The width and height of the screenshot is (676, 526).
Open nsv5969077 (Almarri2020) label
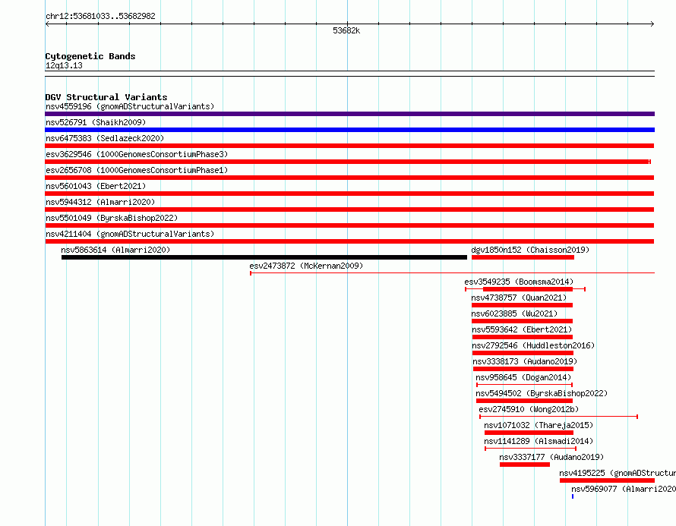pyautogui.click(x=624, y=489)
